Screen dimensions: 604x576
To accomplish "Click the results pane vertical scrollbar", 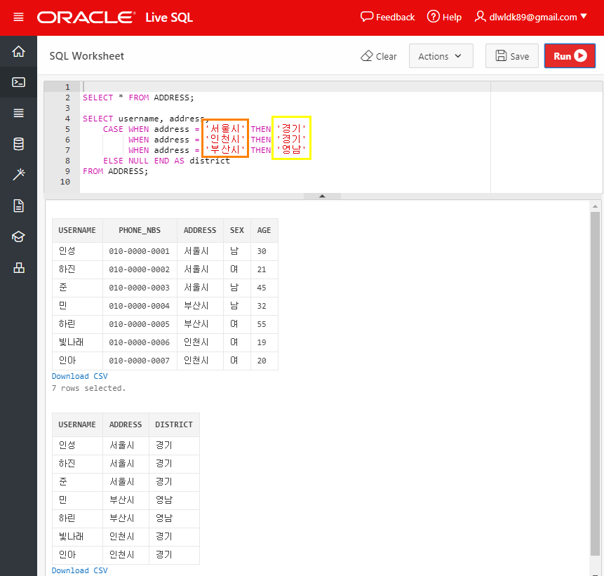I will coord(595,383).
